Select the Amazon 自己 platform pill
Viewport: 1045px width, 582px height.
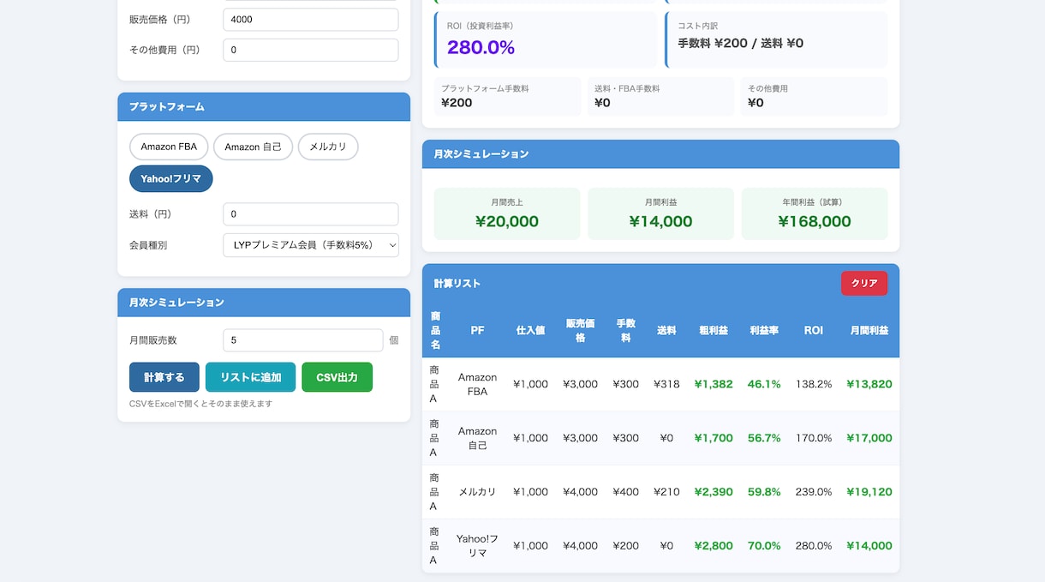(x=253, y=147)
